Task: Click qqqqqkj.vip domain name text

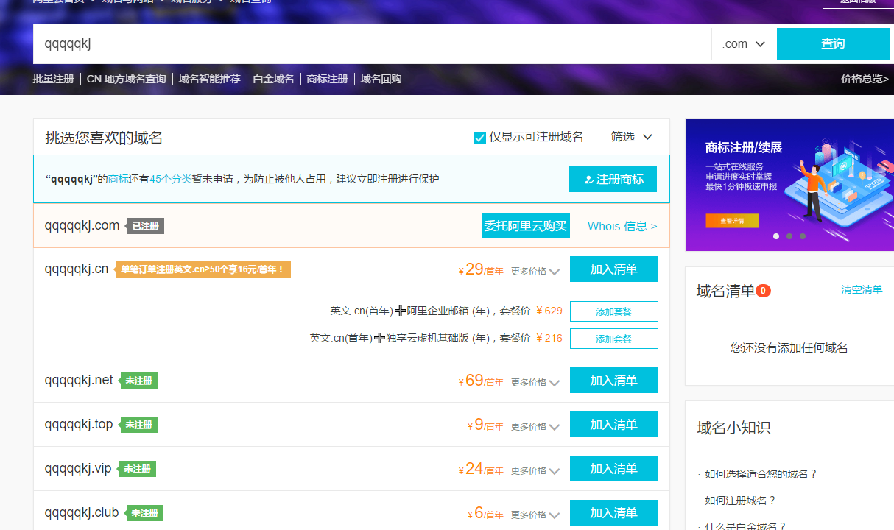Action: click(78, 468)
